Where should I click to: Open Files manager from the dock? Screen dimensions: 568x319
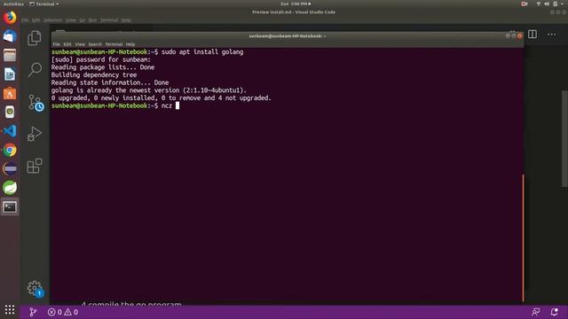point(10,55)
